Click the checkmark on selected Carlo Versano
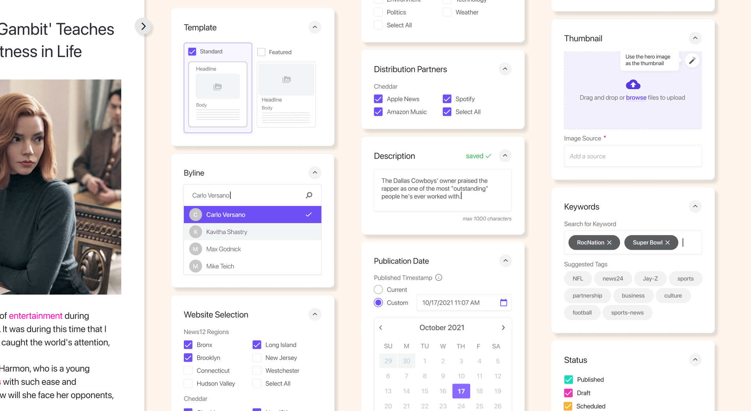The width and height of the screenshot is (751, 411). pyautogui.click(x=309, y=215)
